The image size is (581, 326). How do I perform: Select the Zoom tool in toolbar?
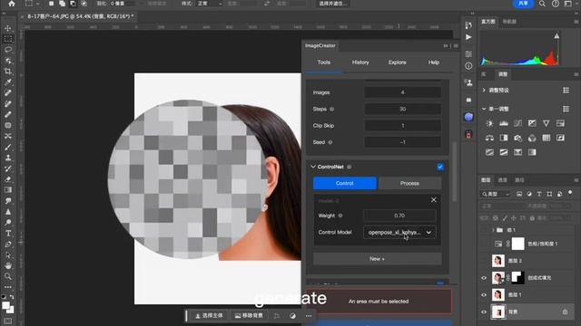(8, 276)
